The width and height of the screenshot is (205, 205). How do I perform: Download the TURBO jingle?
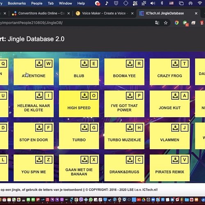[x=84, y=128]
